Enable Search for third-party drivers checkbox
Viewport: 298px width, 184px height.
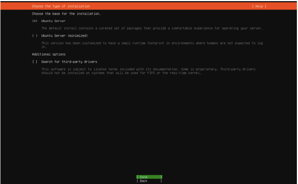35,61
